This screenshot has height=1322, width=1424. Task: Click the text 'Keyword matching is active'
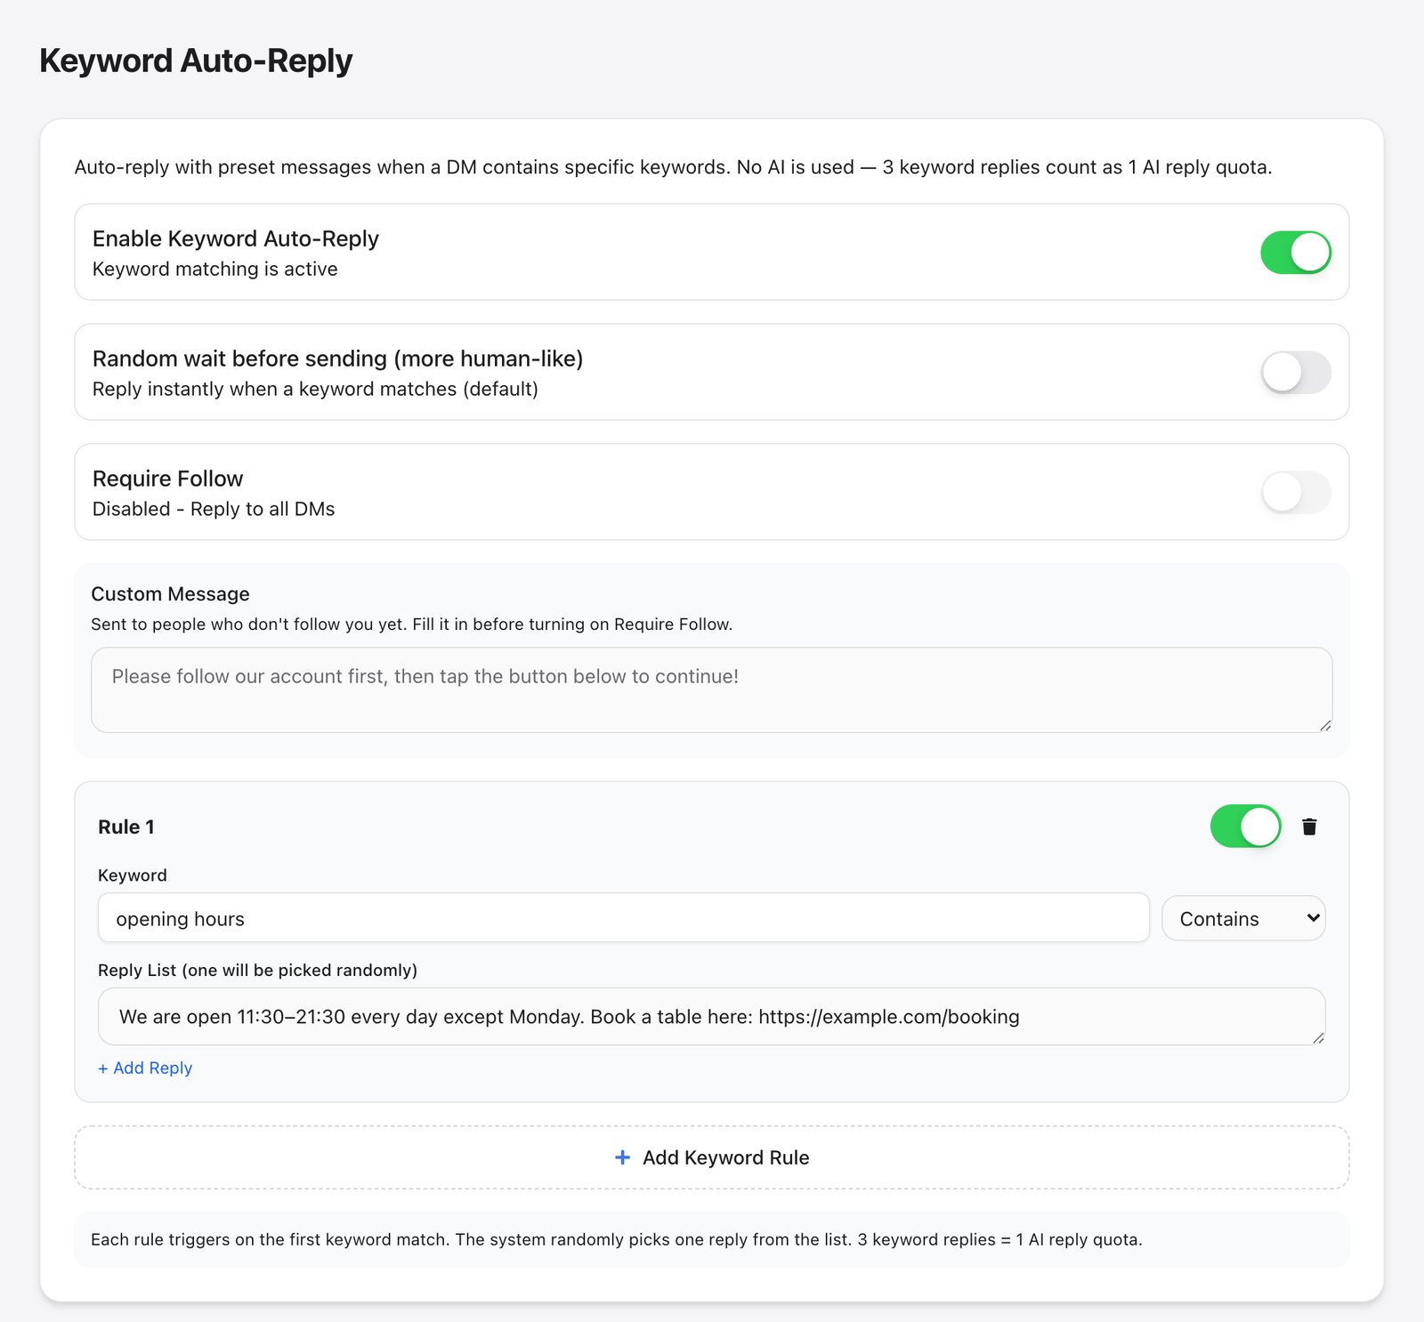click(215, 269)
